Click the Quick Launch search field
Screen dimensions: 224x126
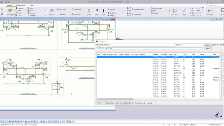215,5
